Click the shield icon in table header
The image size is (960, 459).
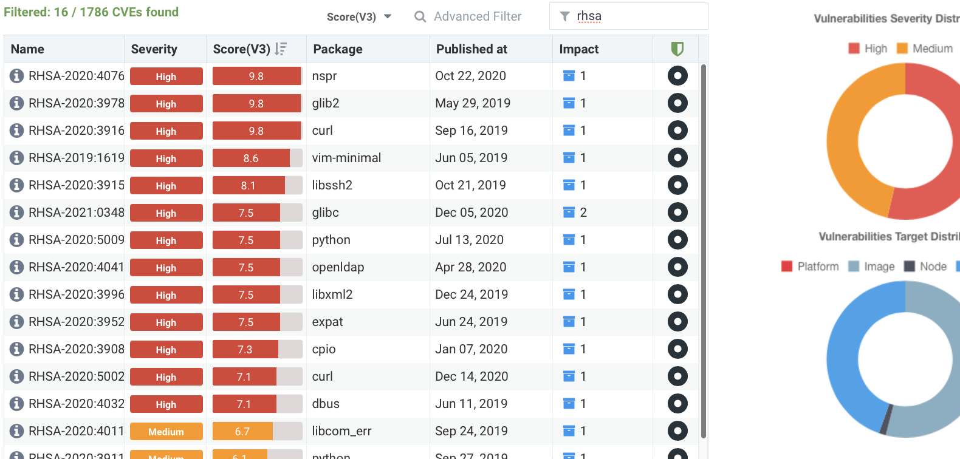coord(677,49)
